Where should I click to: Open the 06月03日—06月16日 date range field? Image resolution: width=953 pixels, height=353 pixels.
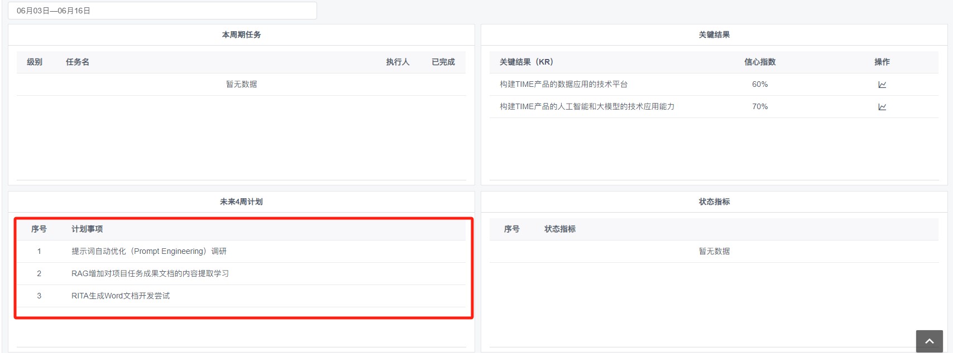[162, 11]
